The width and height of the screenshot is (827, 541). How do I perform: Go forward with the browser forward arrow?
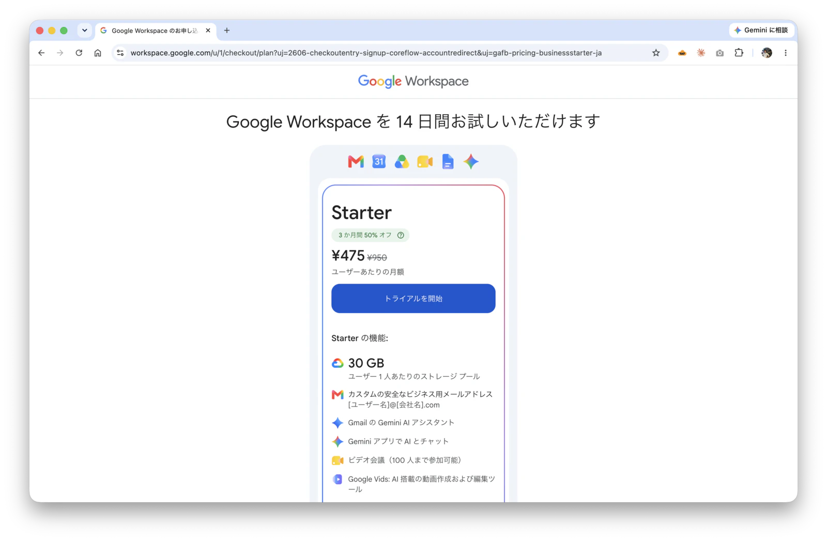click(x=60, y=53)
